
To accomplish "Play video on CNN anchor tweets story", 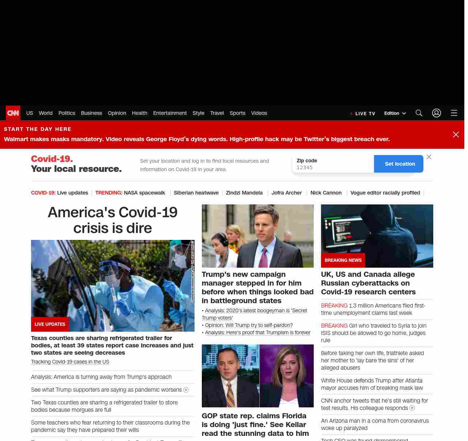I will pyautogui.click(x=412, y=408).
